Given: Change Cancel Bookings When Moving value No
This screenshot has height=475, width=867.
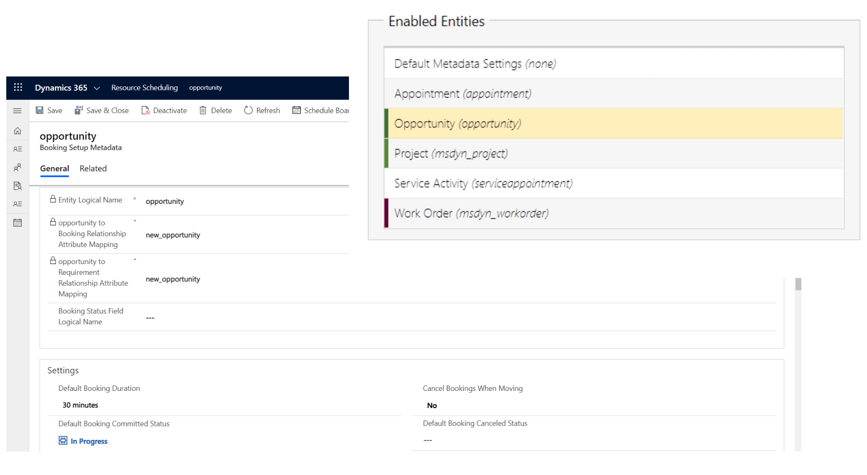Looking at the screenshot, I should pos(432,405).
